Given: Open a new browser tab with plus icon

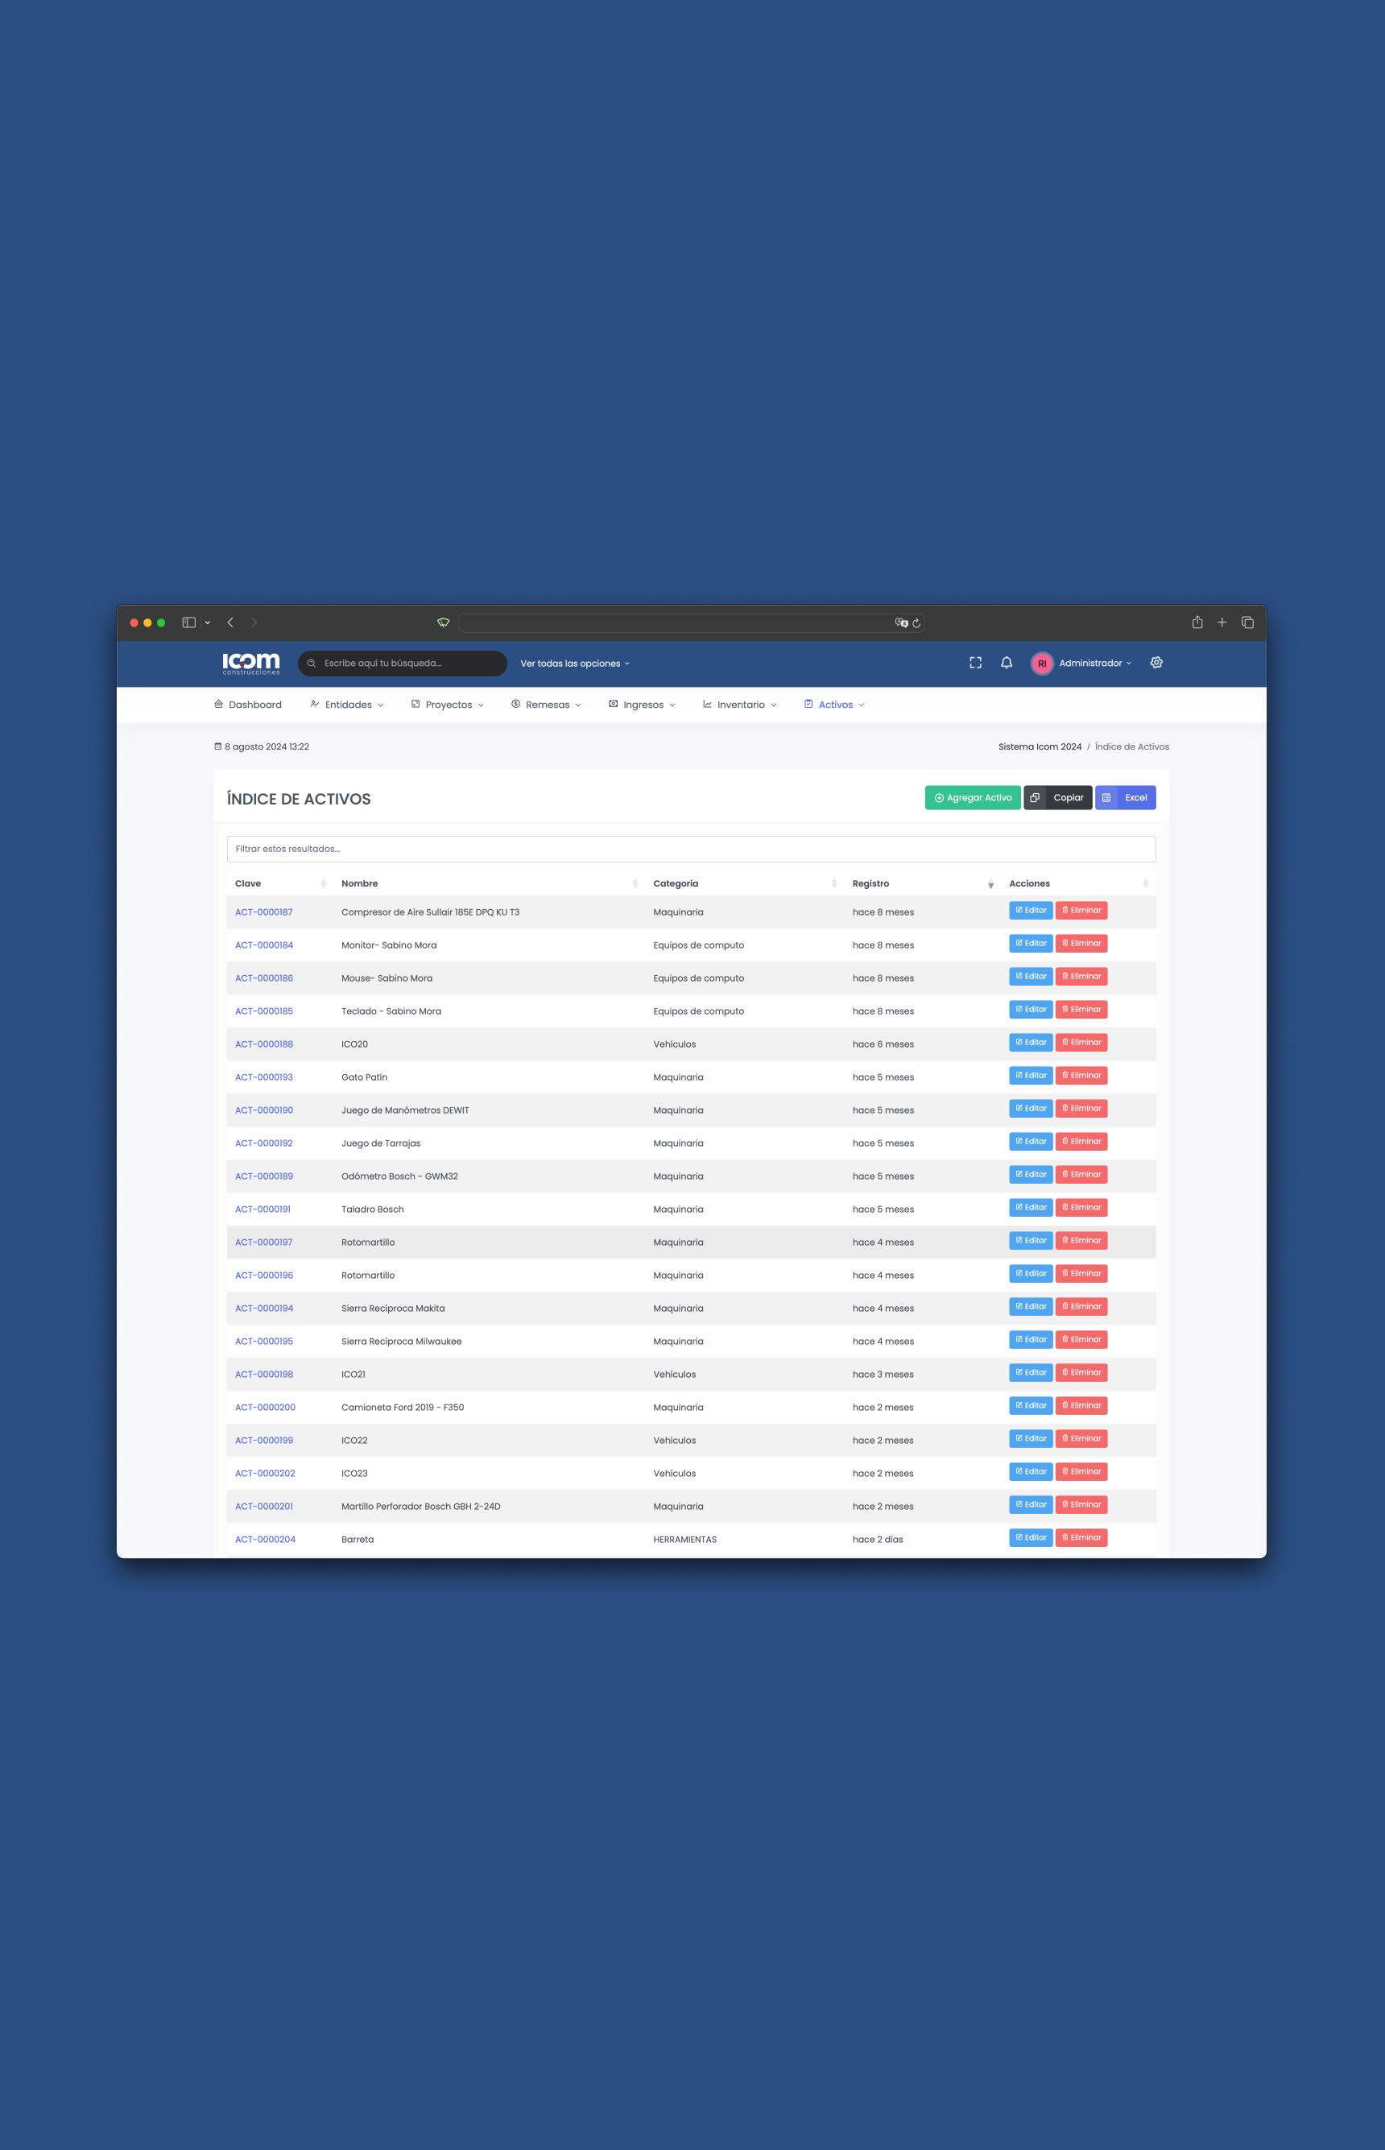Looking at the screenshot, I should [1222, 622].
